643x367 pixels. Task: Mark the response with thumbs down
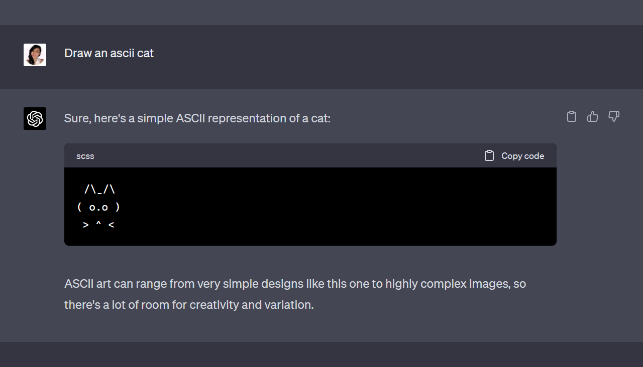[614, 116]
